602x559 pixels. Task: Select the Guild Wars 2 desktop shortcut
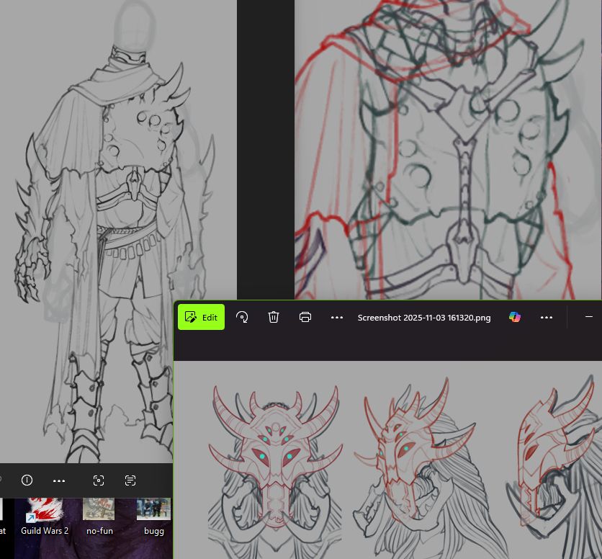click(45, 517)
